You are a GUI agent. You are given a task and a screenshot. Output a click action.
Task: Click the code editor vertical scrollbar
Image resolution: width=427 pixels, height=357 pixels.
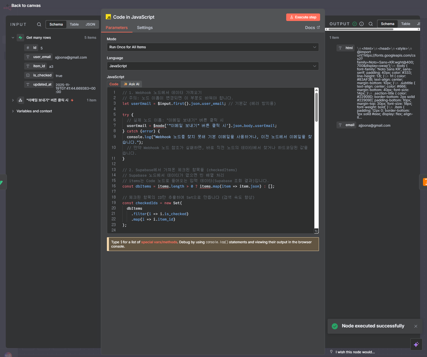point(316,107)
